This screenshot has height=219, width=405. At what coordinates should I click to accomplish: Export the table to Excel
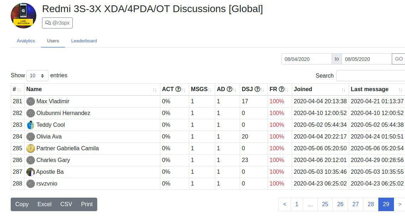[45, 204]
